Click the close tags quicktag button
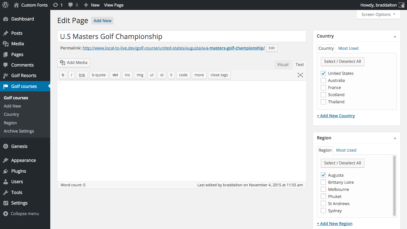 [x=219, y=75]
